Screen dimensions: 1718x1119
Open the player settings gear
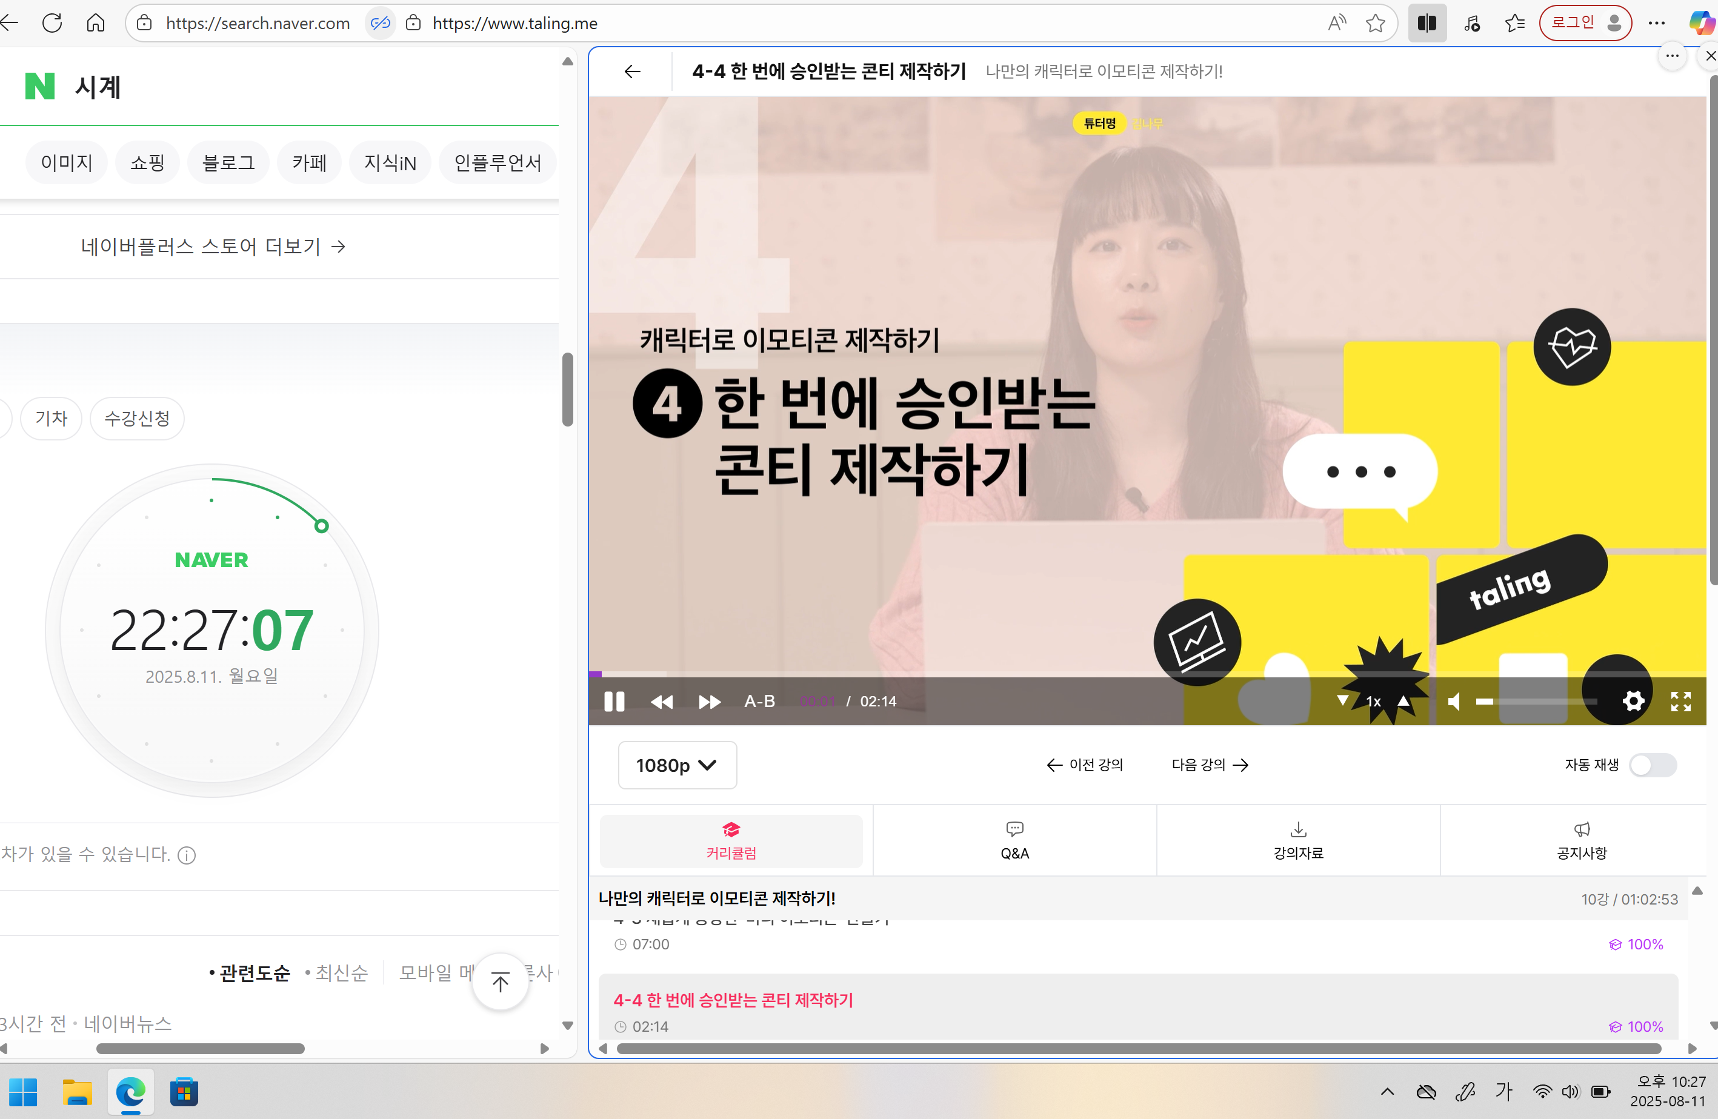pos(1633,700)
